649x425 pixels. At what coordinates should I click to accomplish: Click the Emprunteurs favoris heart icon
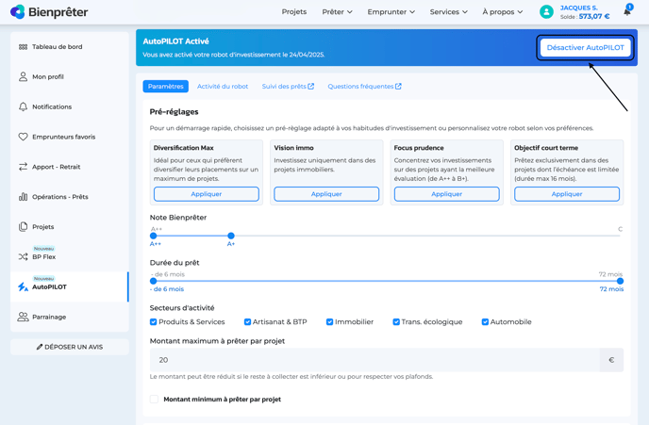click(24, 137)
